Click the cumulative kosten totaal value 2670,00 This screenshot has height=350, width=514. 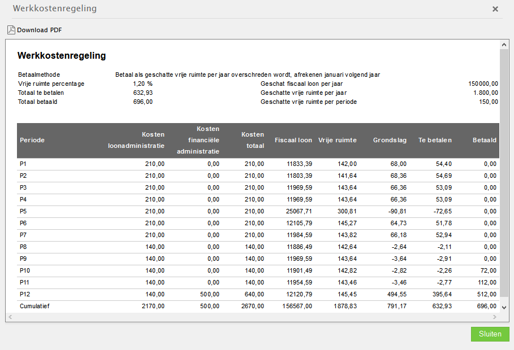(253, 306)
